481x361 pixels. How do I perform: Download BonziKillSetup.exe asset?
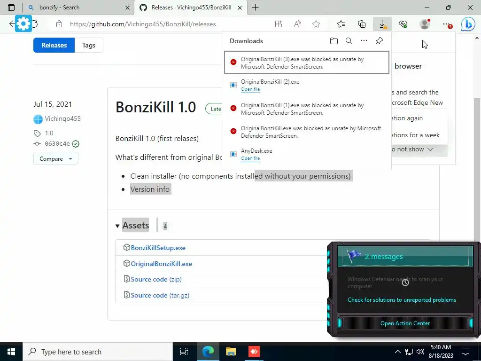pos(158,248)
